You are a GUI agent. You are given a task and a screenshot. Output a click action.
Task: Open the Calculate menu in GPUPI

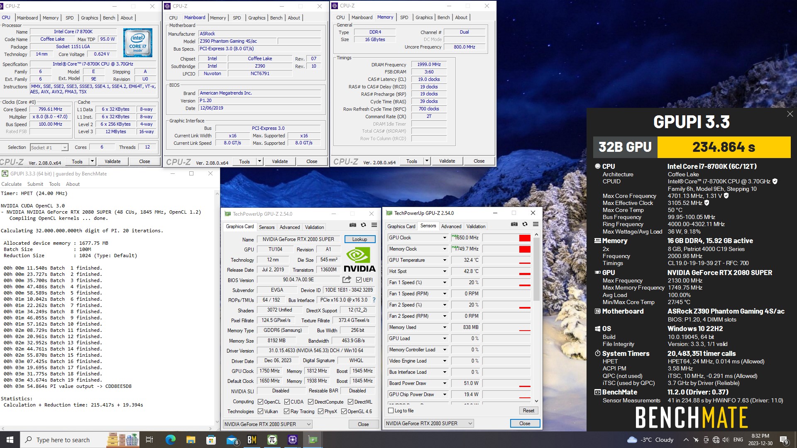point(12,184)
